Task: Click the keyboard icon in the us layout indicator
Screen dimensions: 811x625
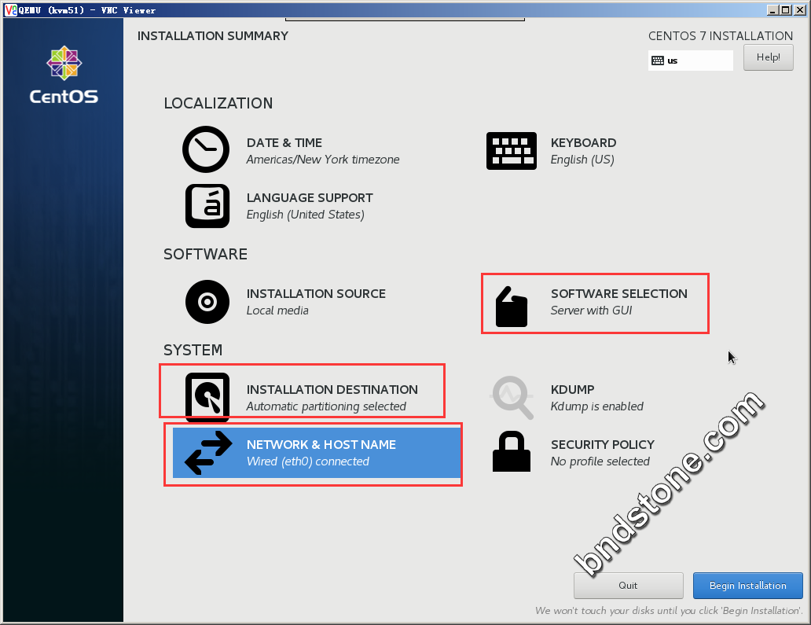Action: [x=658, y=61]
